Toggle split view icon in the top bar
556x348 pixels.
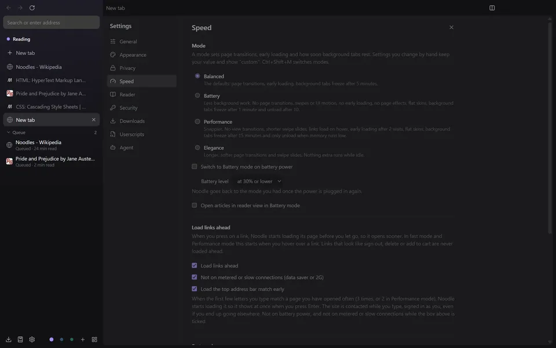(492, 8)
